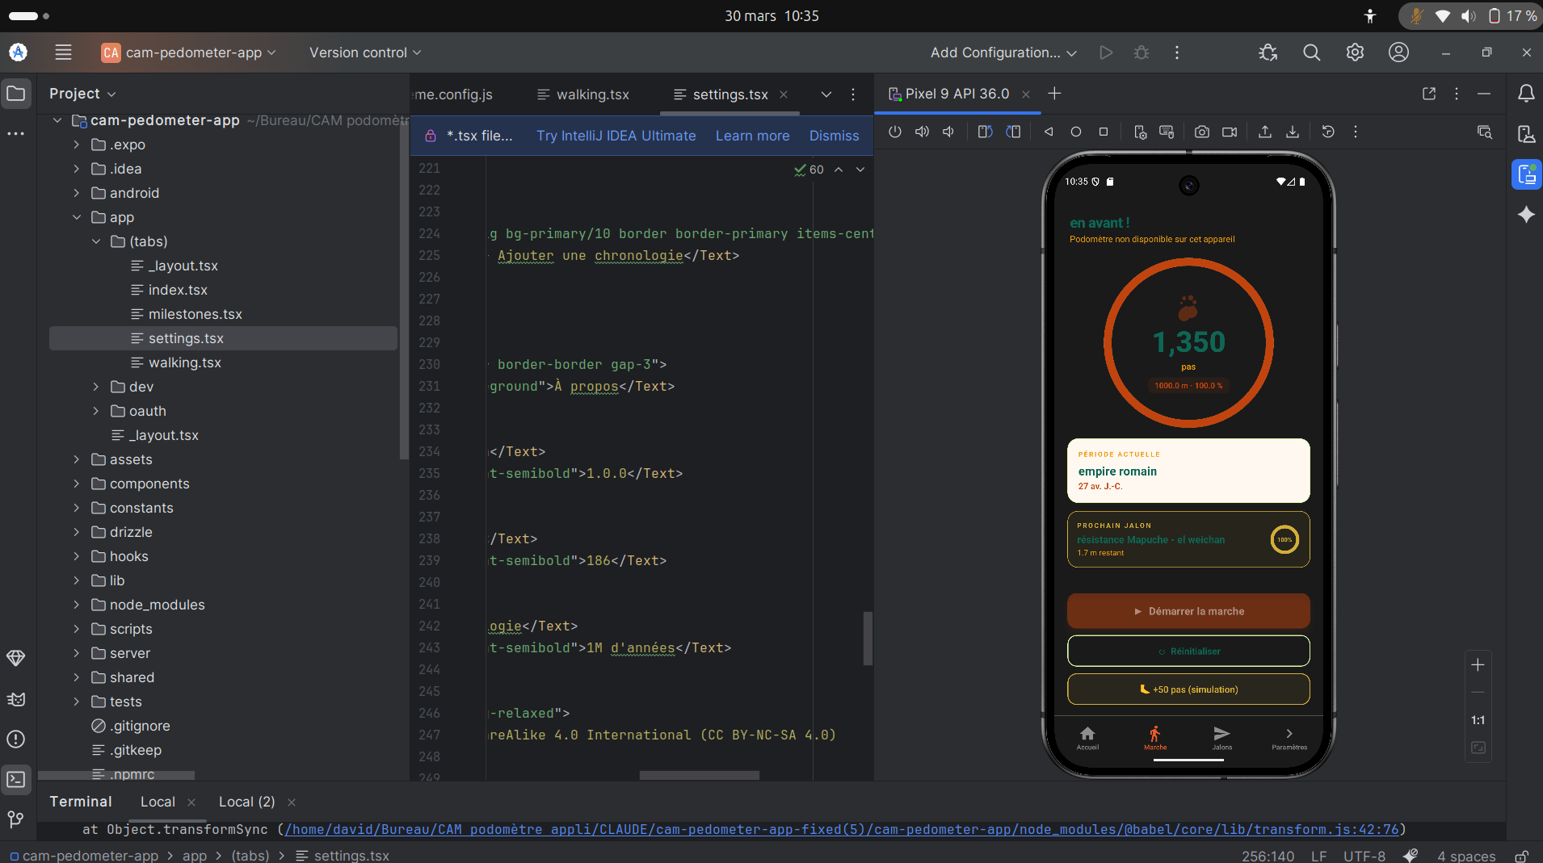Click the emulator volume up icon

tap(922, 132)
